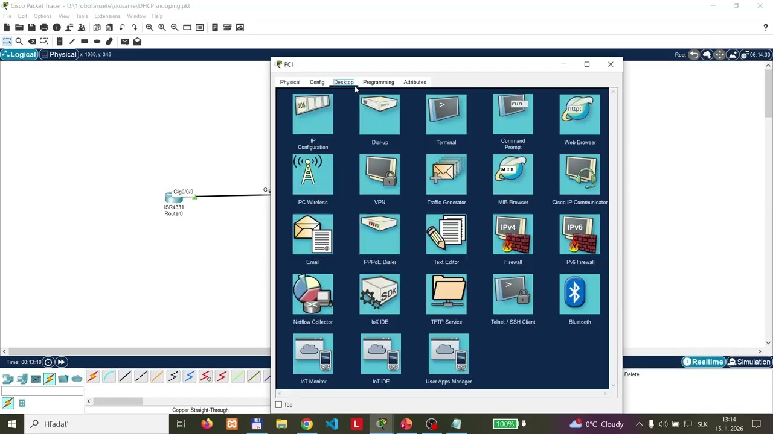The image size is (773, 434).
Task: Open the IPv6 Firewall app
Action: (580, 239)
